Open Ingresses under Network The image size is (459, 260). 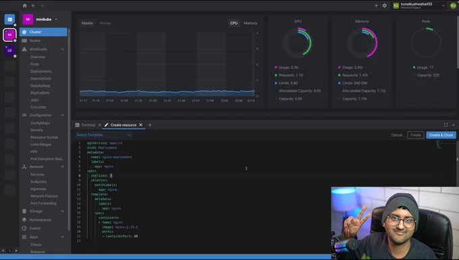coord(38,189)
